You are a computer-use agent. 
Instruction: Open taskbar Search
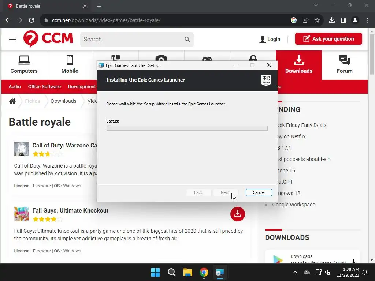[x=171, y=272]
